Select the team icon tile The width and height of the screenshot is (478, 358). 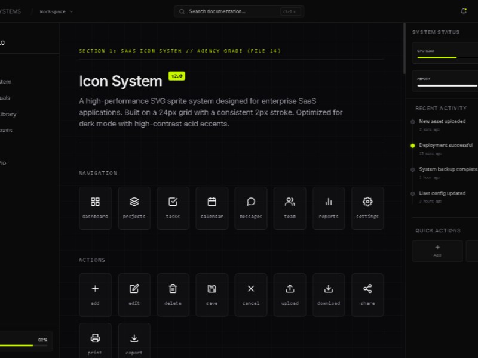click(290, 208)
